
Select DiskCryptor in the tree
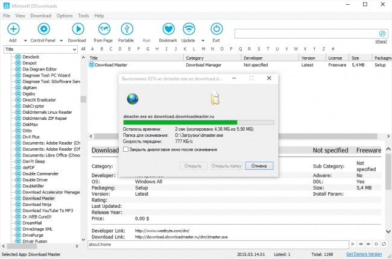pyautogui.click(x=33, y=106)
